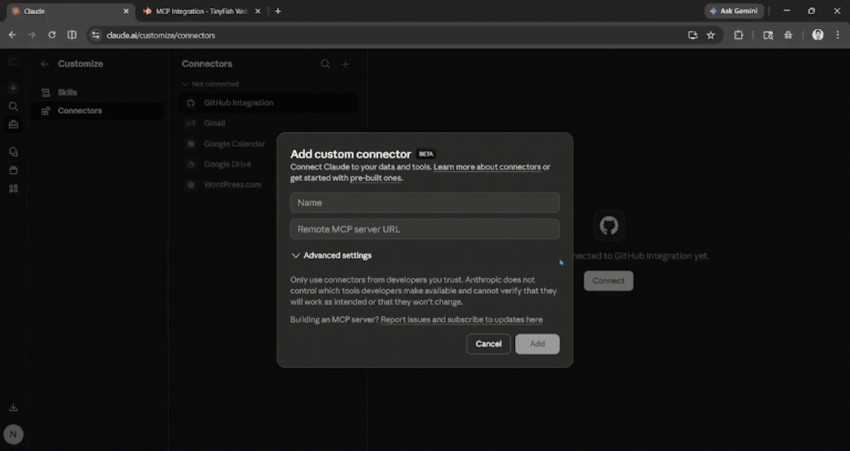Open the pre-built ones link

click(x=375, y=177)
